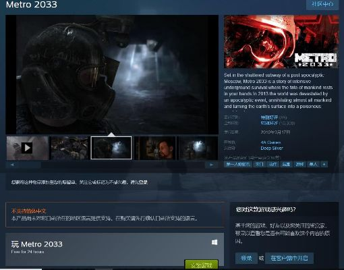Open second screenshot thumbnail with soldiers
The height and width of the screenshot is (270, 344).
(x=69, y=148)
